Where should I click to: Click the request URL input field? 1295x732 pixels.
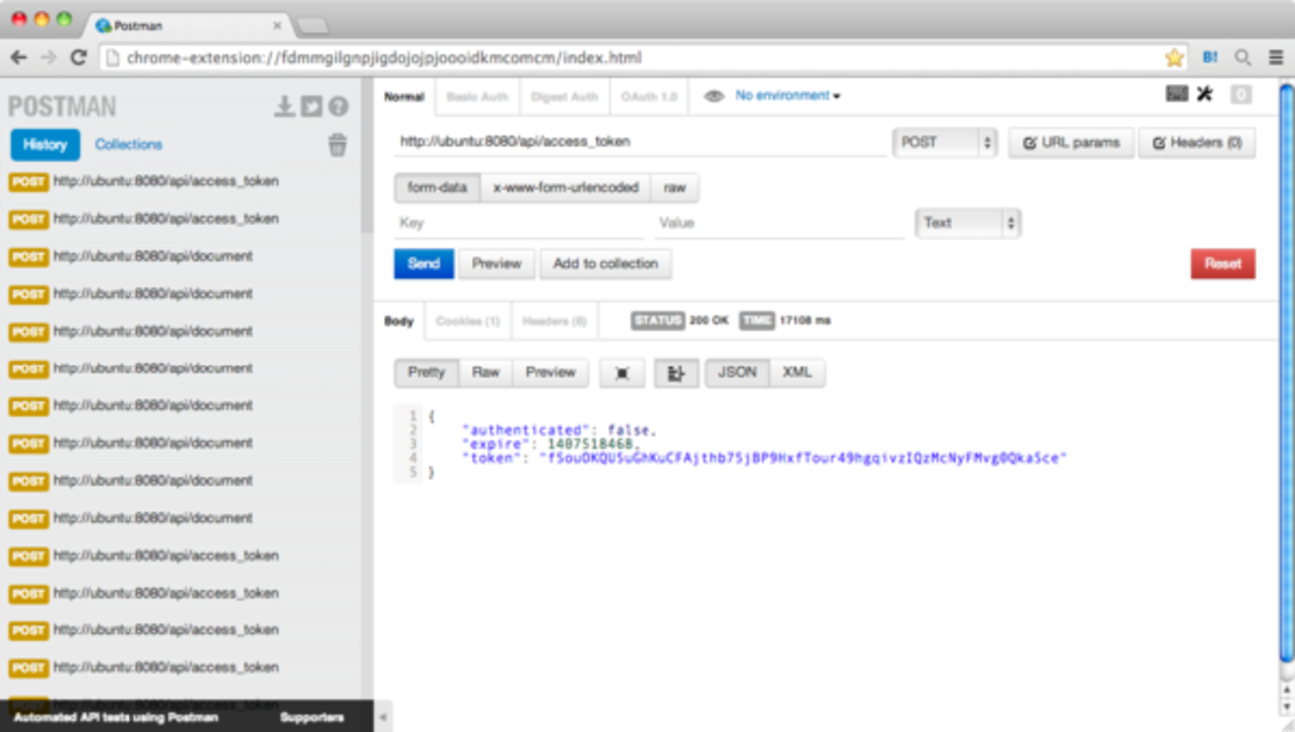pos(640,142)
